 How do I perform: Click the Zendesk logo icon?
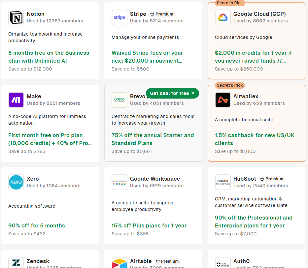[x=16, y=262]
